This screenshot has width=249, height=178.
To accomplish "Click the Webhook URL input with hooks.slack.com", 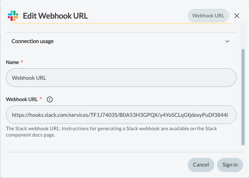I will click(x=121, y=114).
